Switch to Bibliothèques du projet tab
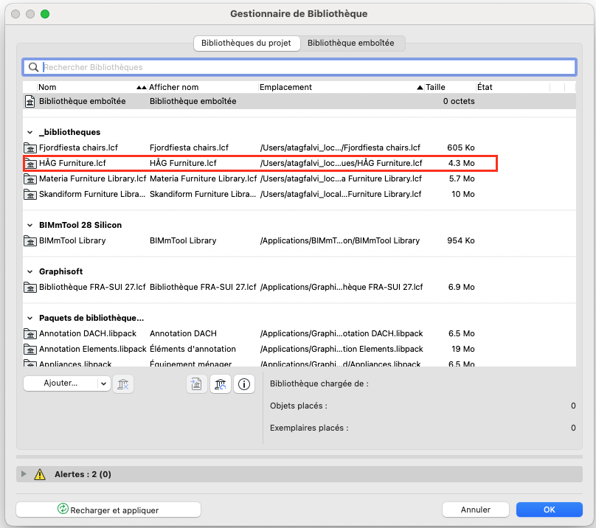 [246, 43]
